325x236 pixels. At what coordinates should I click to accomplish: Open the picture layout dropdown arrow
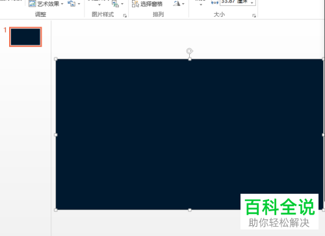point(122,4)
